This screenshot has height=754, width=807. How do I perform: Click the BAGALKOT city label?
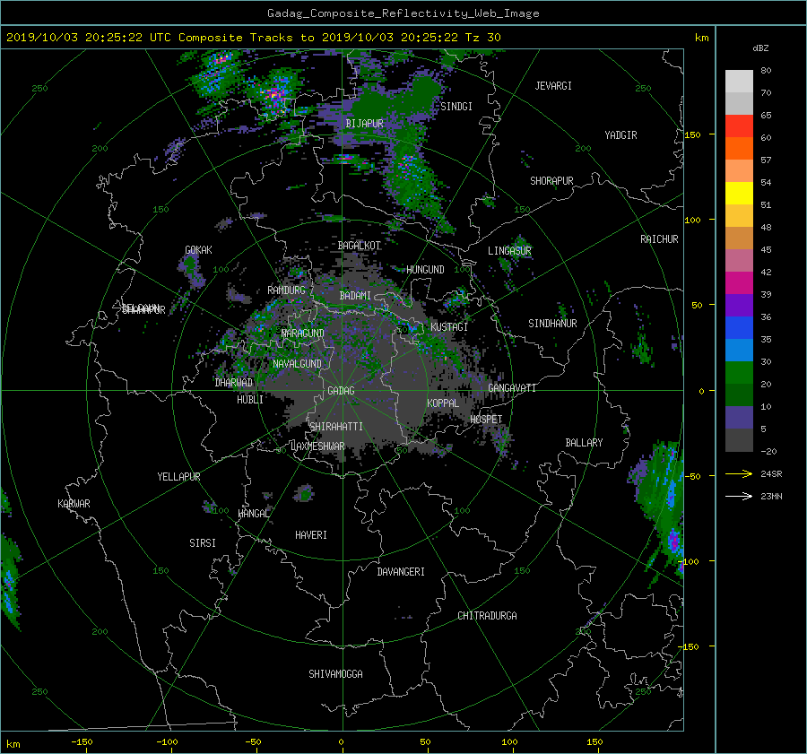(360, 246)
